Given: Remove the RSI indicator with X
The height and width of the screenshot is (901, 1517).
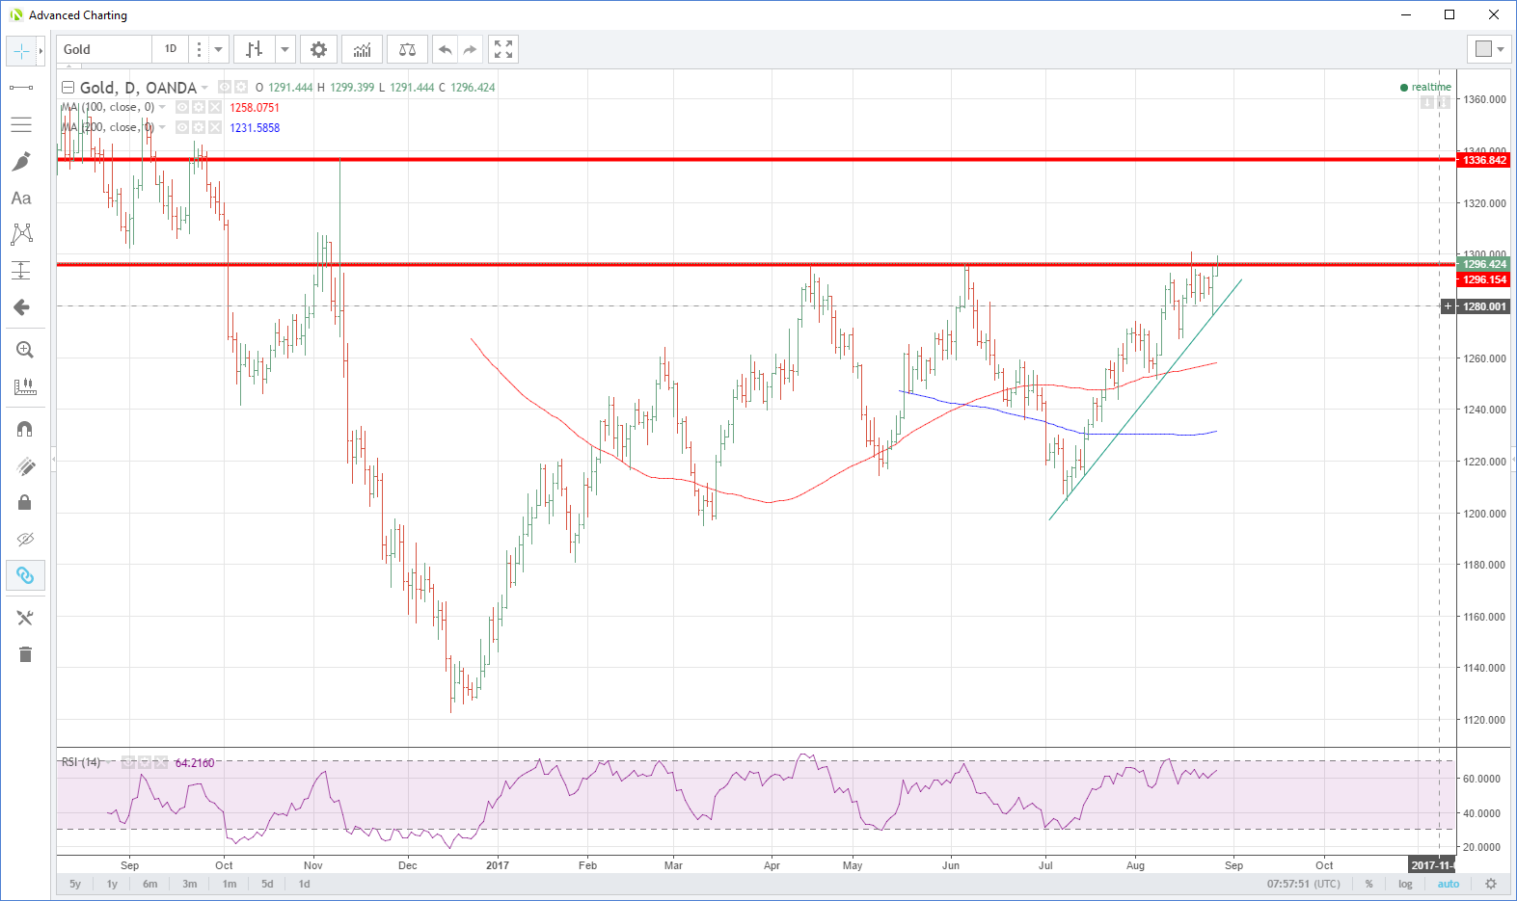Looking at the screenshot, I should click(161, 762).
